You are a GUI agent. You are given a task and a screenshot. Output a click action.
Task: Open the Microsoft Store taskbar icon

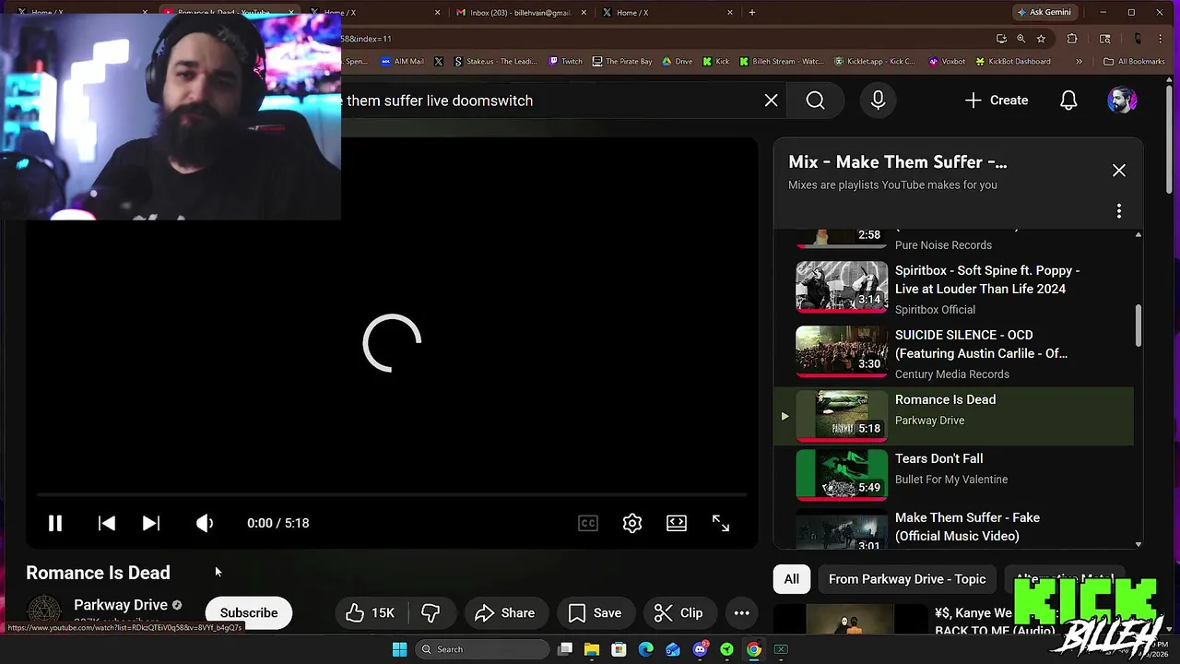click(619, 649)
